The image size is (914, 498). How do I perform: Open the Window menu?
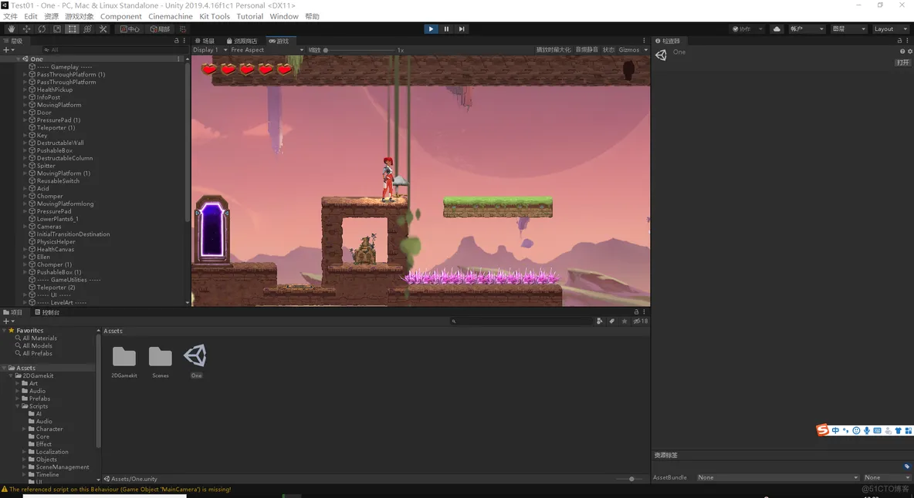tap(284, 16)
